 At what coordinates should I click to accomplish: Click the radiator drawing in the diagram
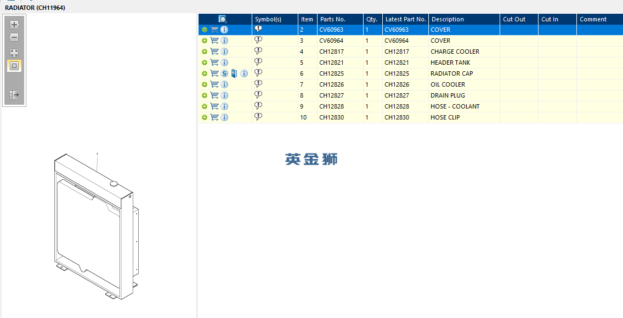[96, 226]
